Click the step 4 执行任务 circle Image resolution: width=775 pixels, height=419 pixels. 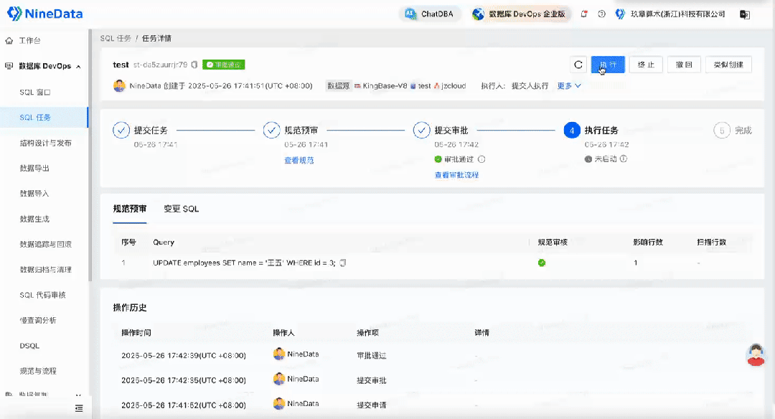(x=572, y=130)
